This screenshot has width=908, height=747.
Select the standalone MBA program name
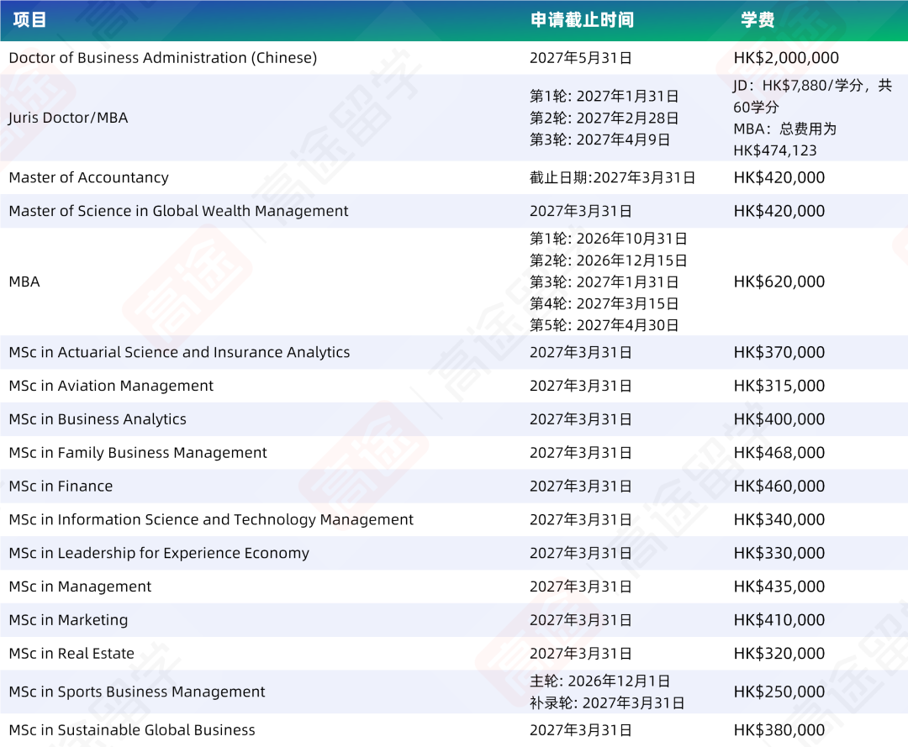coord(24,281)
